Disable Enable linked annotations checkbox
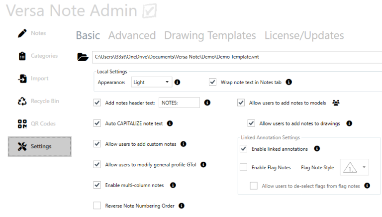This screenshot has height=217, width=382. click(x=243, y=149)
